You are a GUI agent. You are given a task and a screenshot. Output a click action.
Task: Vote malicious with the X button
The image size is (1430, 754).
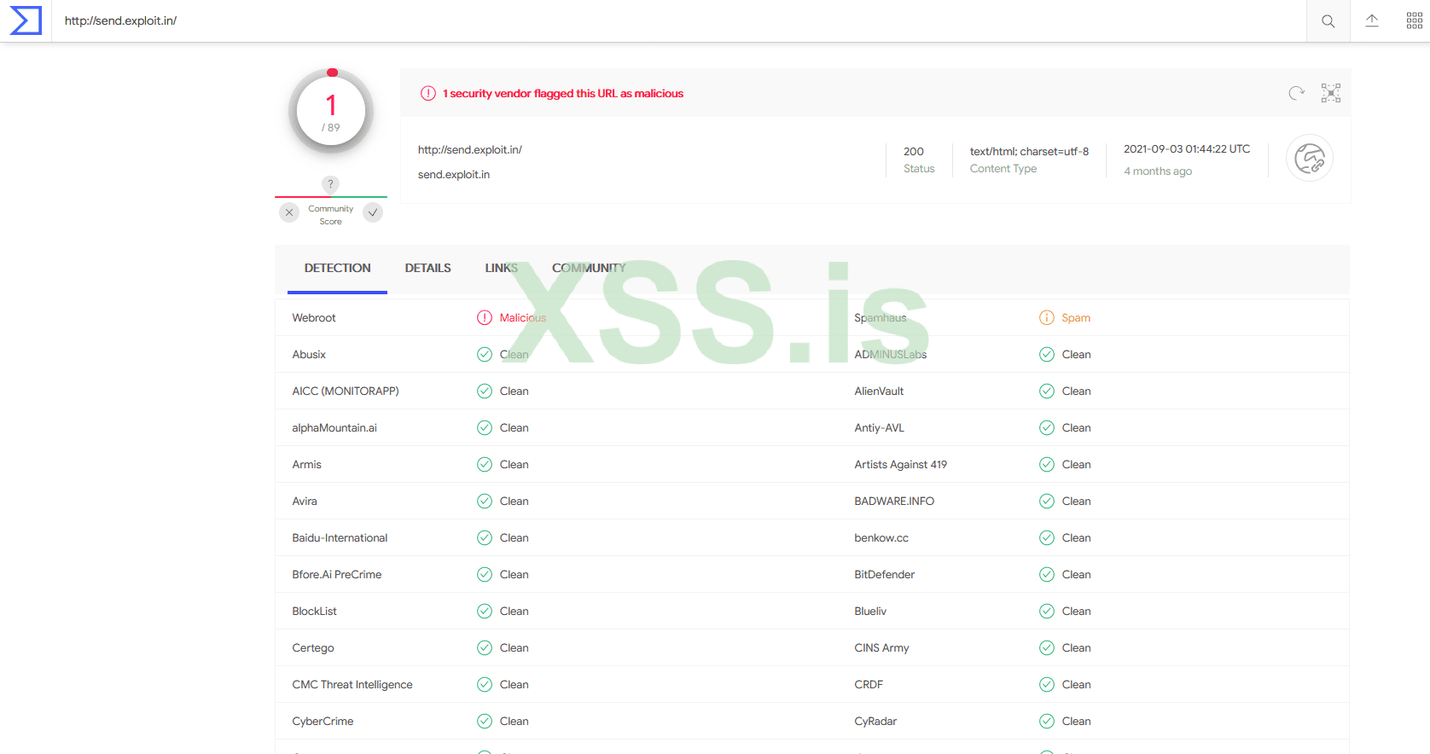(289, 212)
